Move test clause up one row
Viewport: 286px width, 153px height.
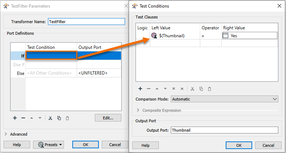click(157, 89)
